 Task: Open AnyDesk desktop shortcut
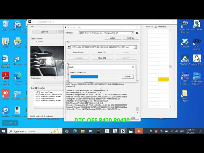coord(5,94)
